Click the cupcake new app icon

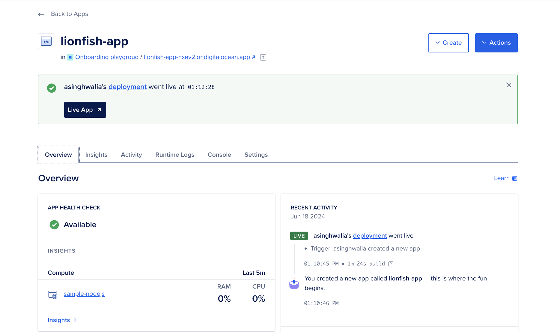pos(294,283)
